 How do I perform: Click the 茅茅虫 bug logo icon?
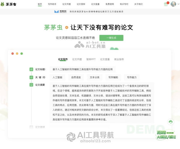tap(2, 4)
